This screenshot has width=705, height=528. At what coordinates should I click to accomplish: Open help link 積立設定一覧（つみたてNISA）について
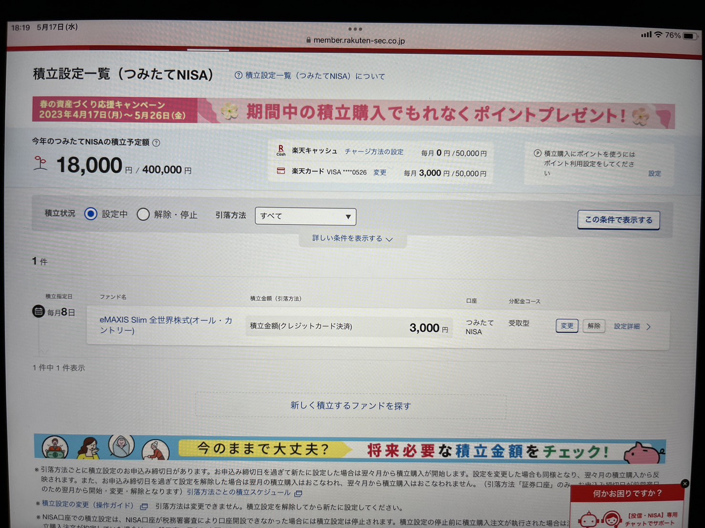coord(310,76)
